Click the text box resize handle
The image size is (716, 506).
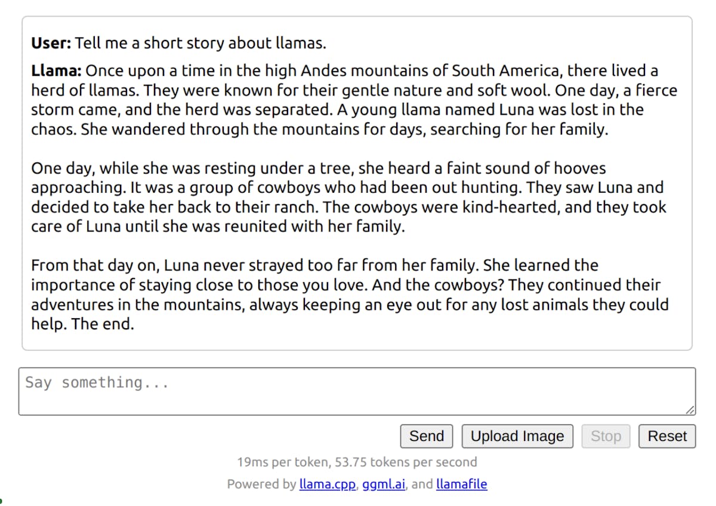(x=690, y=410)
